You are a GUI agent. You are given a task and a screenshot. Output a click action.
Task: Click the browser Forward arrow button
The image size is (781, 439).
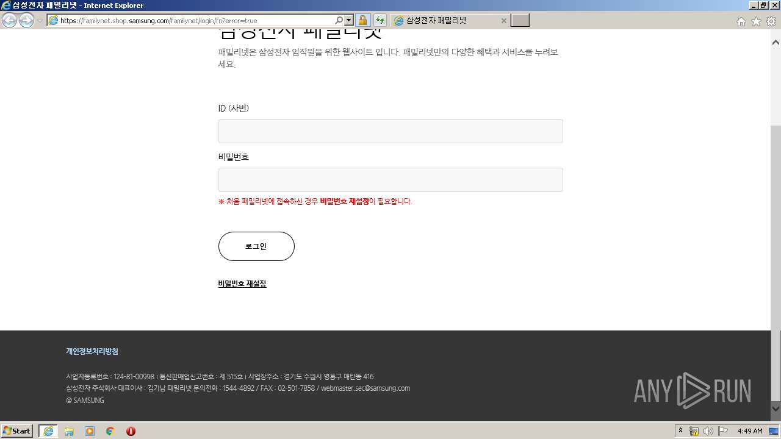click(26, 21)
